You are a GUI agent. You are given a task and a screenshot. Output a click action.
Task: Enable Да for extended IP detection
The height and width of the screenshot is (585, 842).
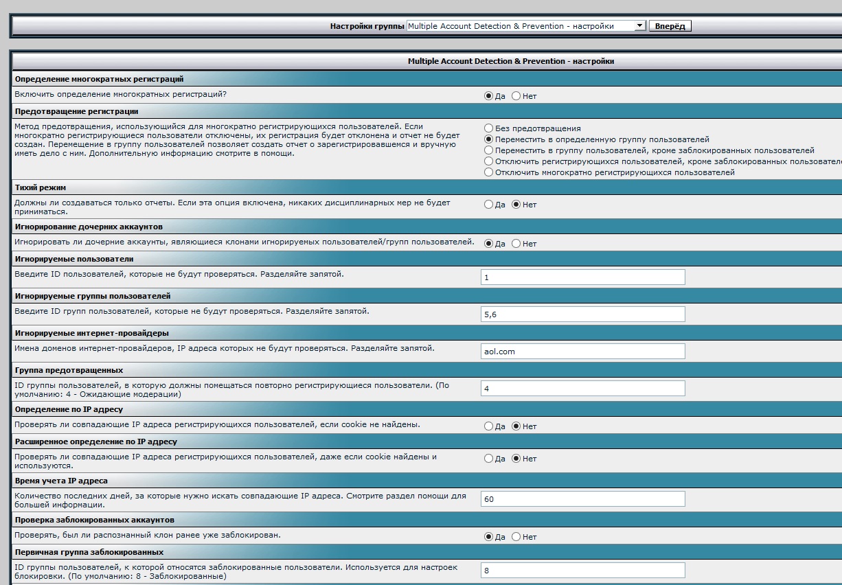point(489,459)
